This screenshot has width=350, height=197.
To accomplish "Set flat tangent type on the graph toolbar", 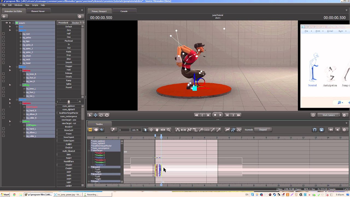I will click(x=183, y=130).
